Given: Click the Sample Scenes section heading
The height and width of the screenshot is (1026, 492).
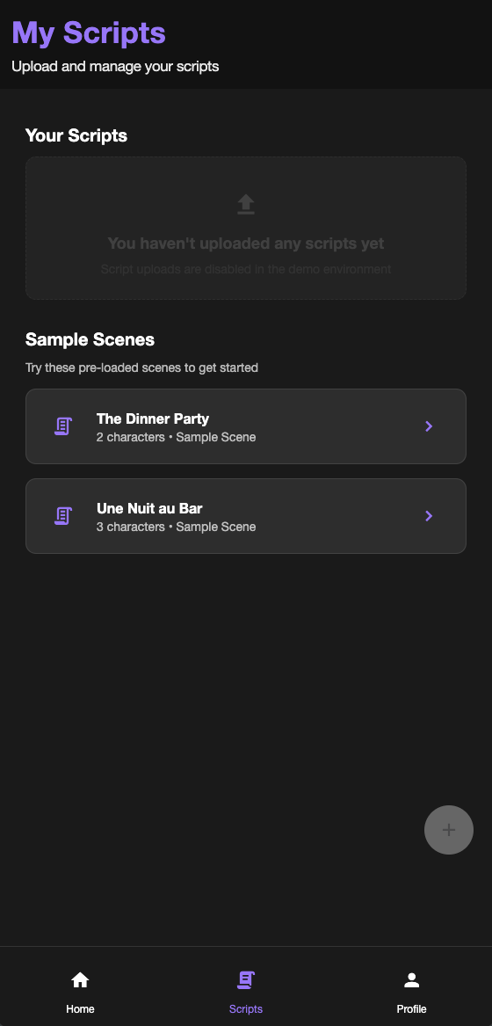Looking at the screenshot, I should [90, 339].
